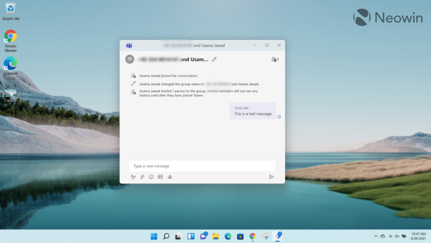This screenshot has height=243, width=431.
Task: Click the Format text icon below message box
Action: tap(133, 177)
